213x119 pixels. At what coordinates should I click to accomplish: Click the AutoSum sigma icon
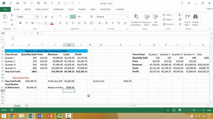point(180,15)
